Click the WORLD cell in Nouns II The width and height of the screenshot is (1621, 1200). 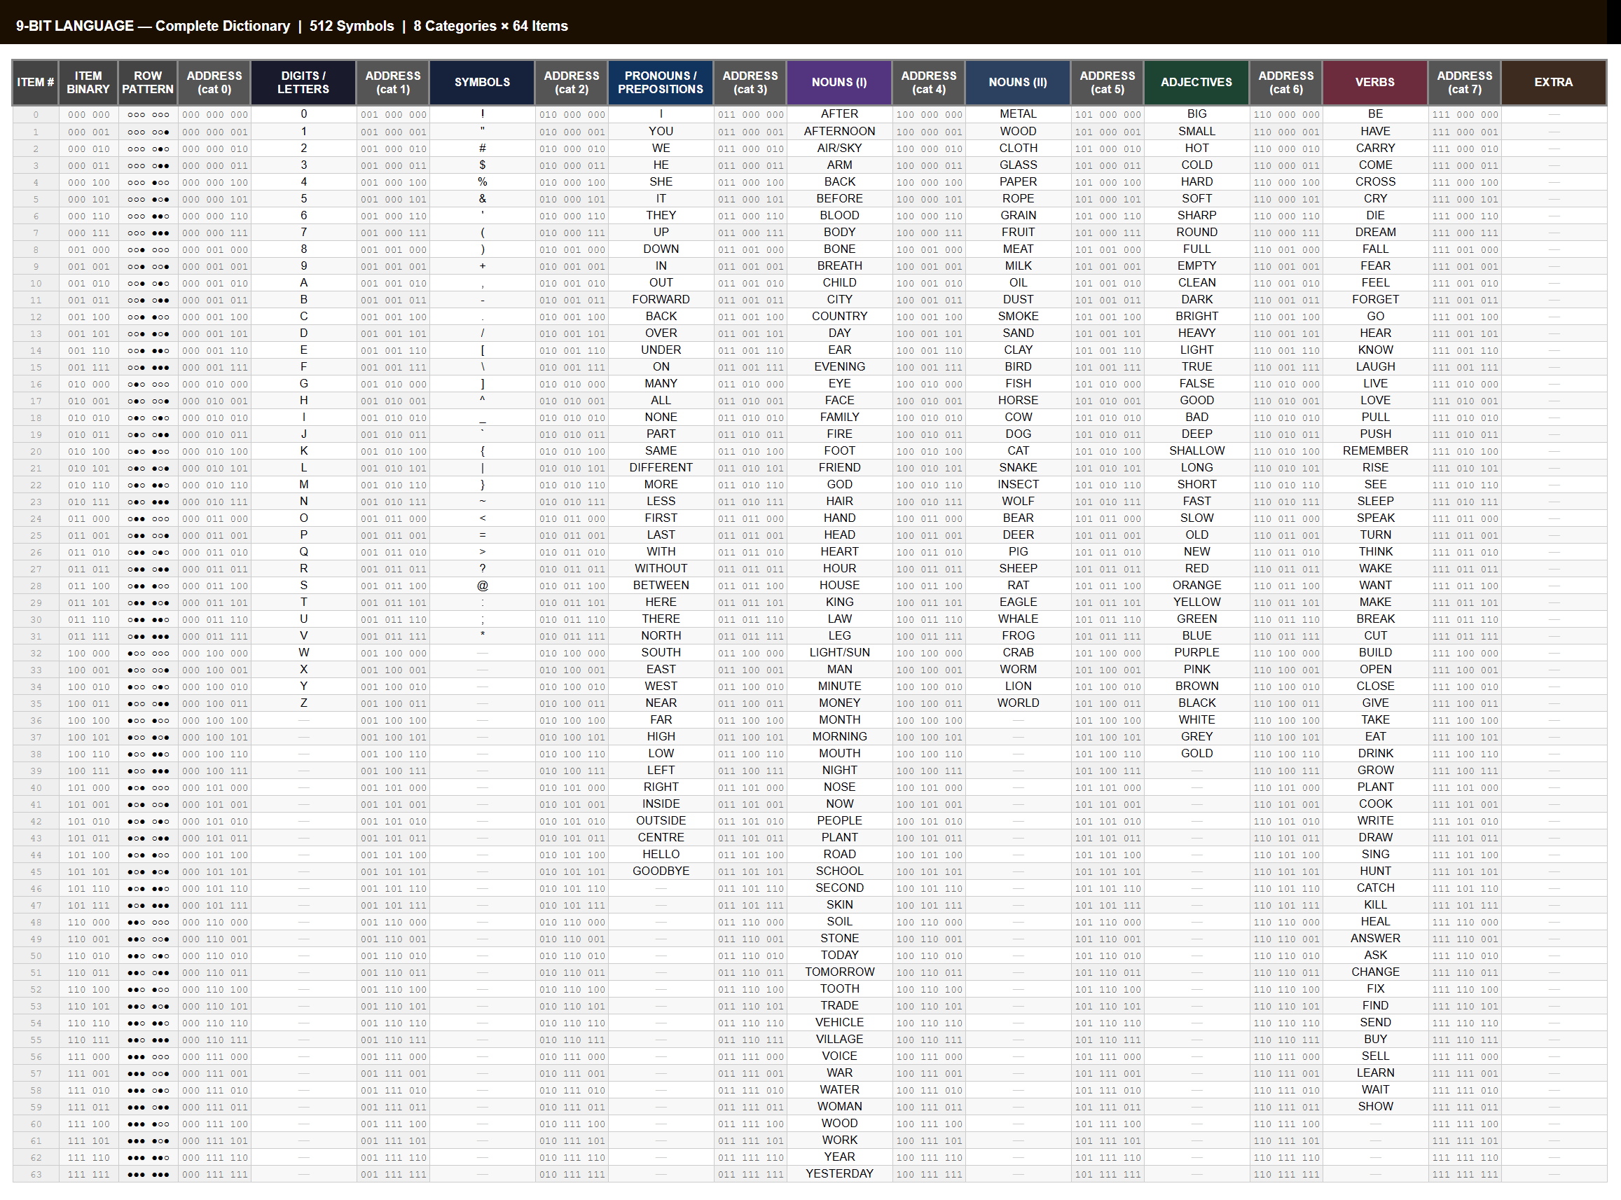click(x=1017, y=703)
